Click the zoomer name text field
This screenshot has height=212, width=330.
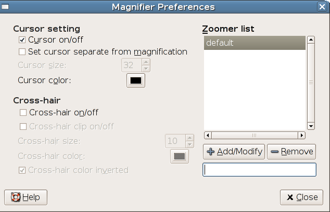click(259, 170)
